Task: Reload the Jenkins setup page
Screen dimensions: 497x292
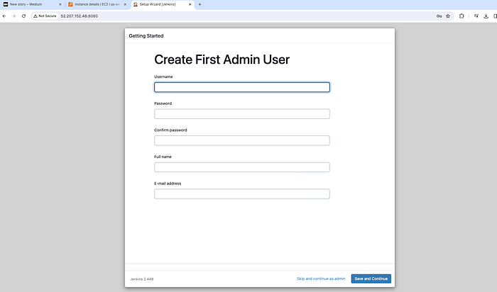Action: pos(23,16)
